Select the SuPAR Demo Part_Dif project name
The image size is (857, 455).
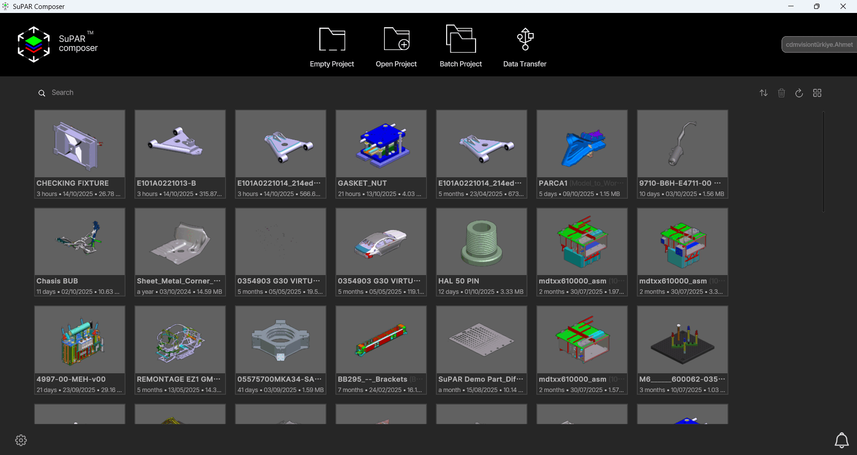click(x=480, y=380)
